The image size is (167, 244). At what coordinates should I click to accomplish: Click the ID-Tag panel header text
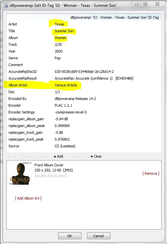[115, 17]
